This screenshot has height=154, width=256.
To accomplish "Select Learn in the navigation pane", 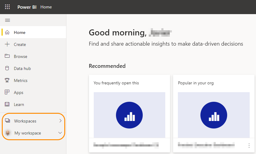I will click(x=19, y=104).
